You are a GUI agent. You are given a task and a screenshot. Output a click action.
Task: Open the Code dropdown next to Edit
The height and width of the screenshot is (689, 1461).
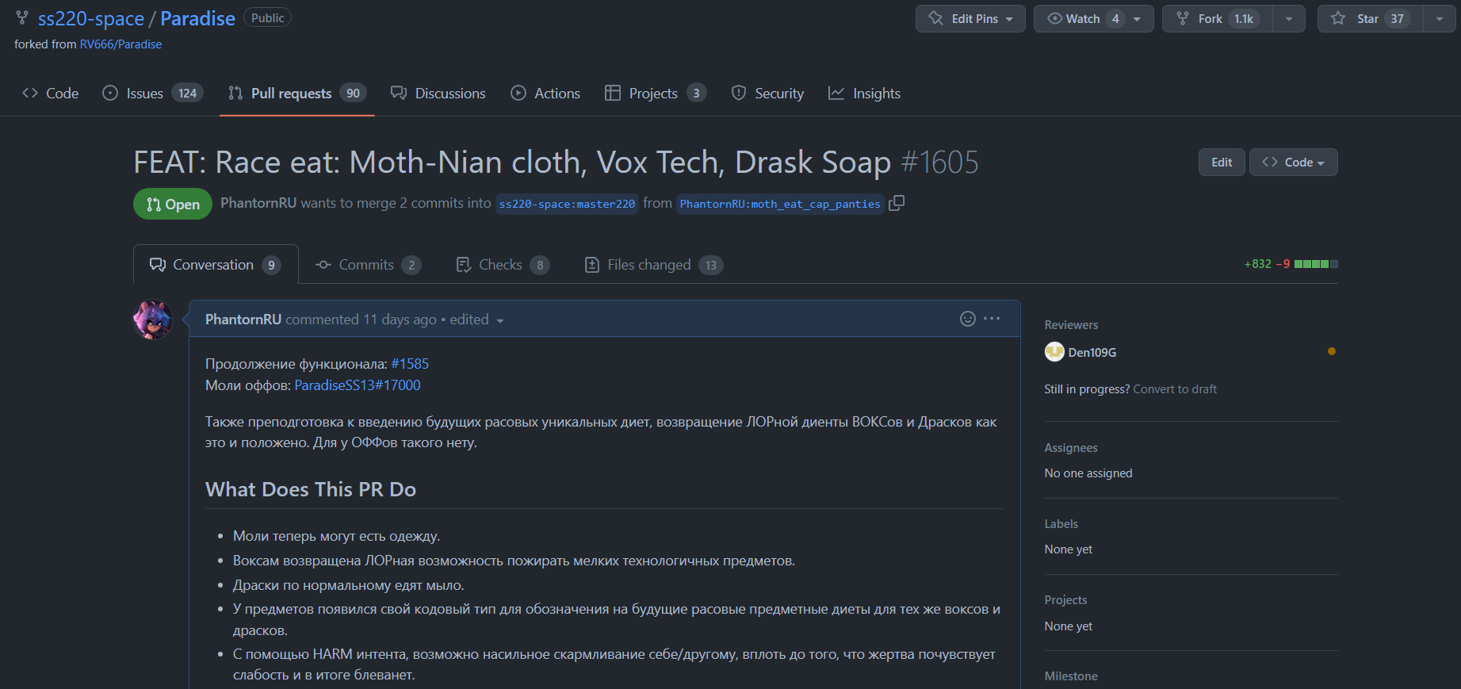[1293, 163]
